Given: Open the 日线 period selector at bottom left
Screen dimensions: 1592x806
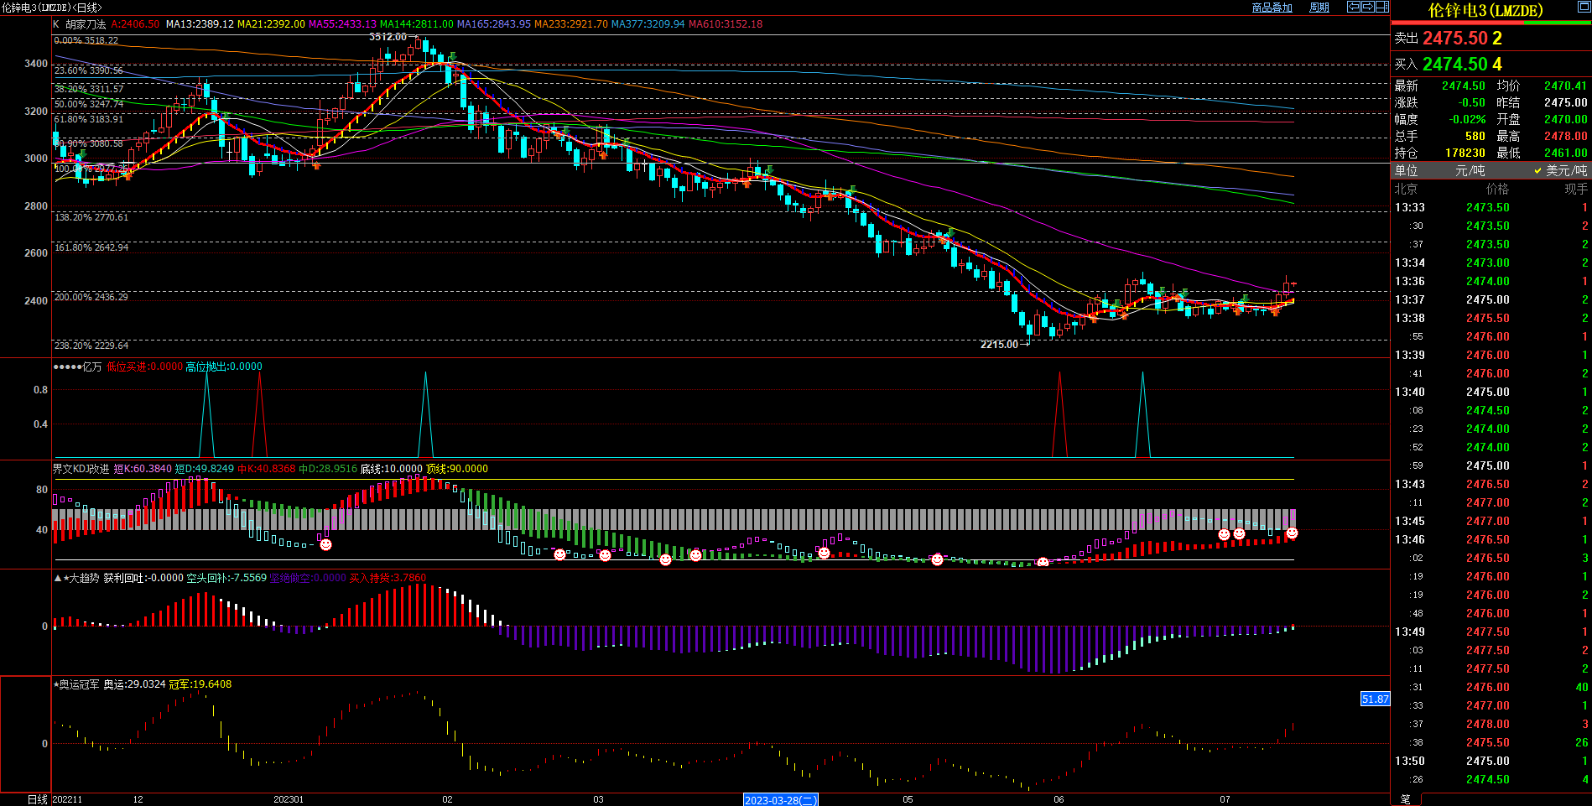Looking at the screenshot, I should [x=37, y=799].
